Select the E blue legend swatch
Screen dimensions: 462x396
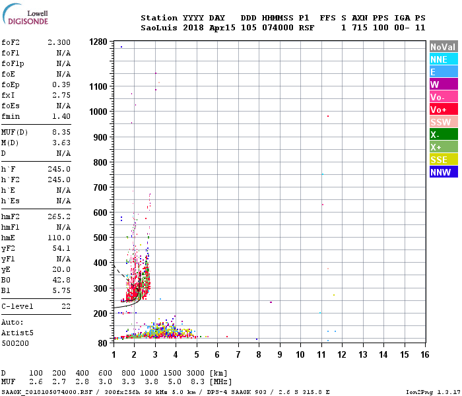pyautogui.click(x=444, y=72)
